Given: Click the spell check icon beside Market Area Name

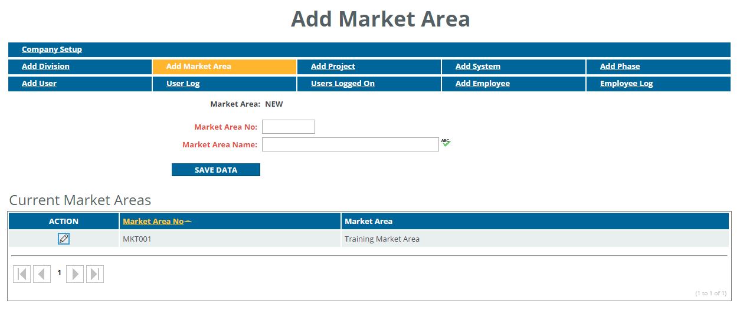Looking at the screenshot, I should click(x=446, y=143).
